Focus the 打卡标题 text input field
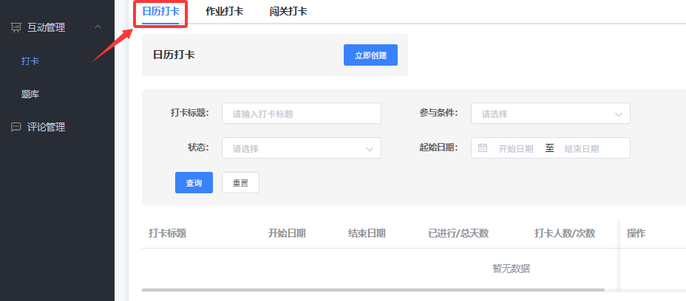 301,114
